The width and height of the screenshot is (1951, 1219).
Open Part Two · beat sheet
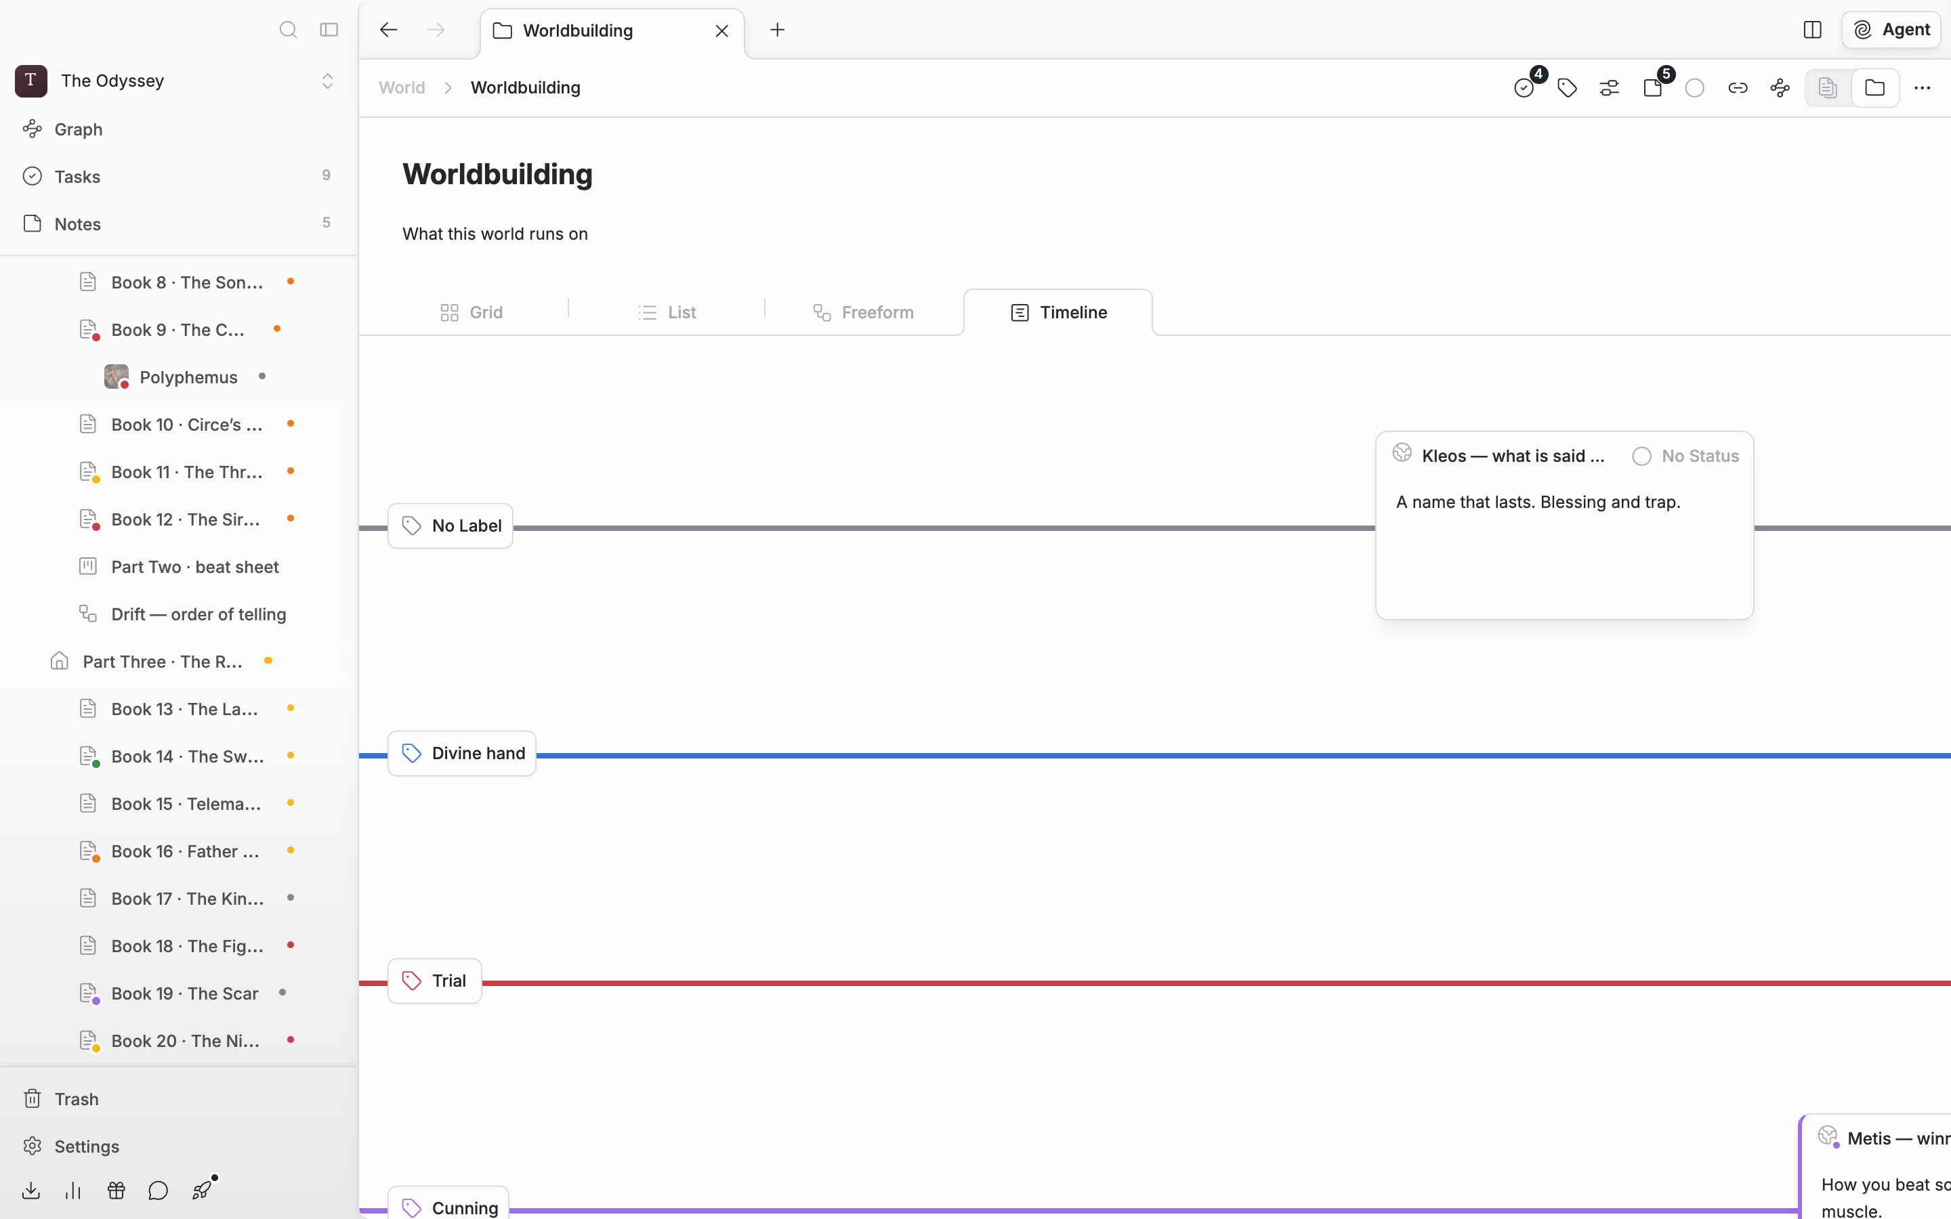click(195, 567)
